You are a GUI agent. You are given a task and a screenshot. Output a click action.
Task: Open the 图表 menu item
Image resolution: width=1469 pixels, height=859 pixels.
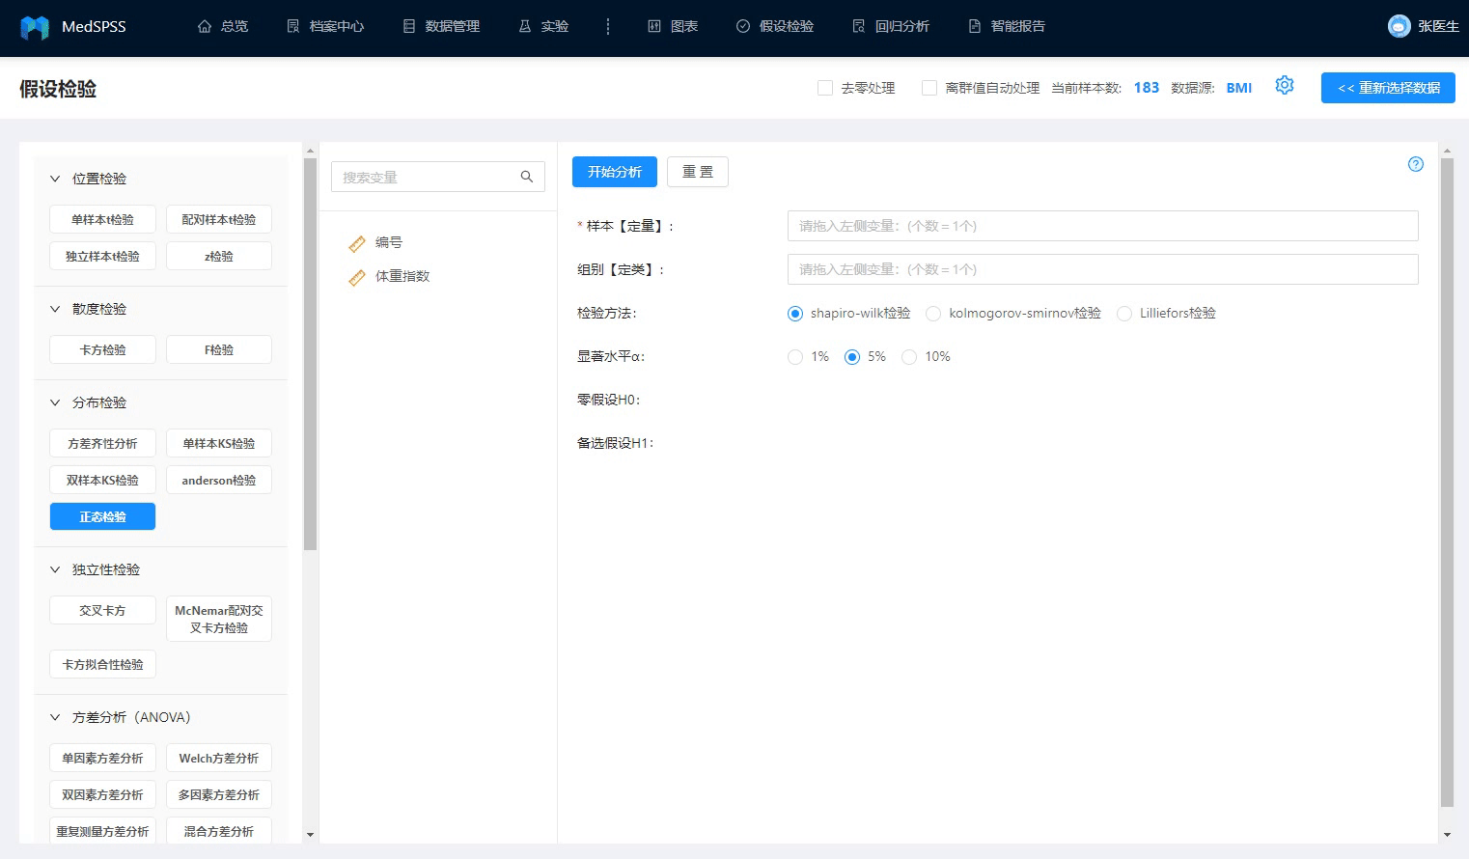tap(673, 27)
